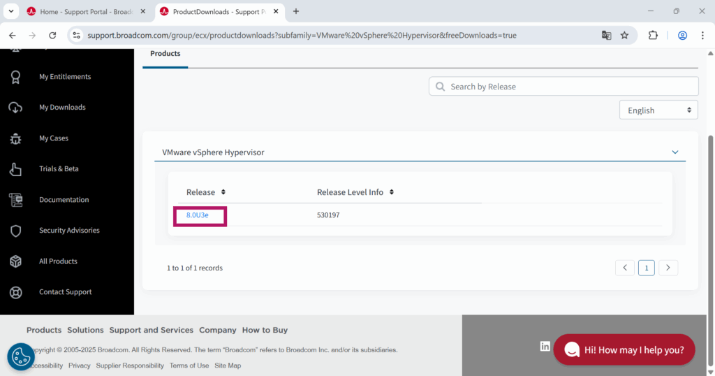Open Contact Support lifebuoy icon
715x376 pixels.
coord(15,292)
